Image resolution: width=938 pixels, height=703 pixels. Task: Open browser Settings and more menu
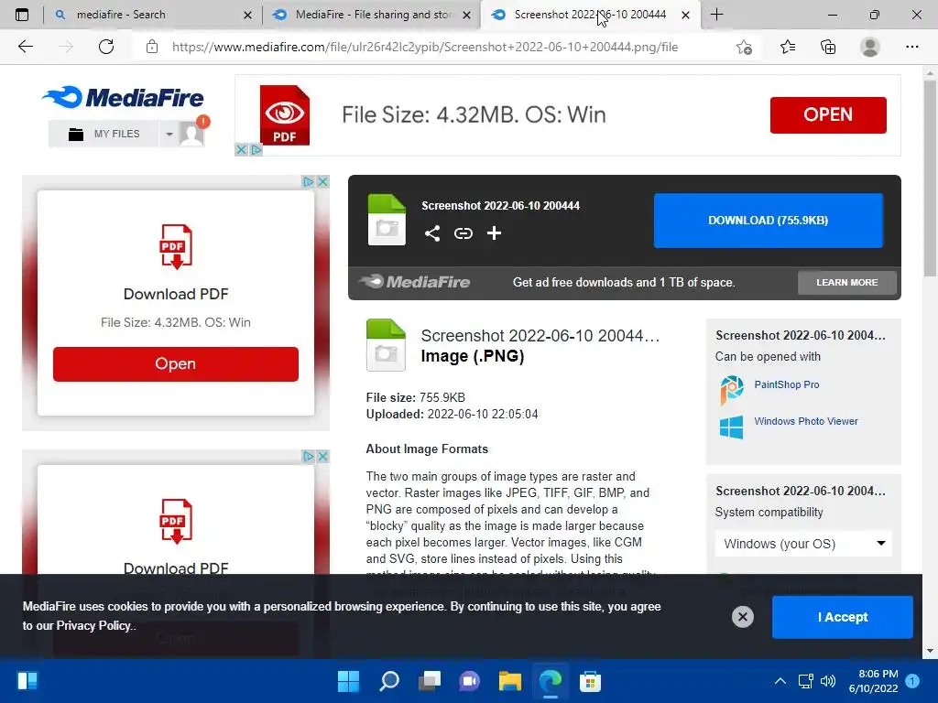click(x=911, y=47)
